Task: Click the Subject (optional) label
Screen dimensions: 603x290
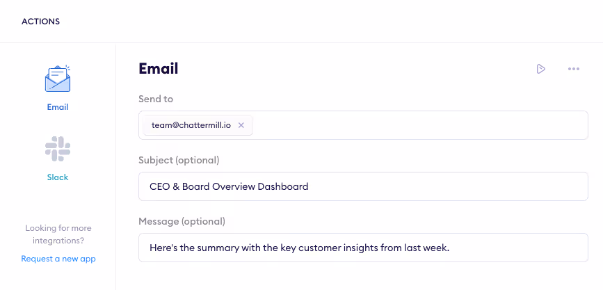Action: pyautogui.click(x=179, y=160)
